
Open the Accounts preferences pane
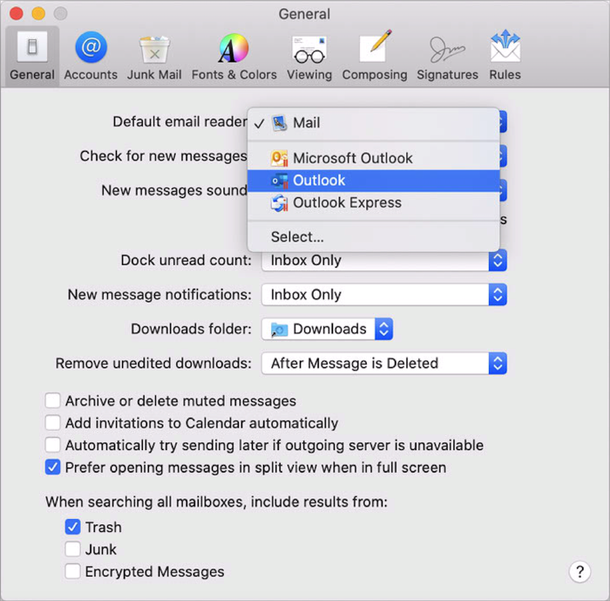click(x=91, y=56)
